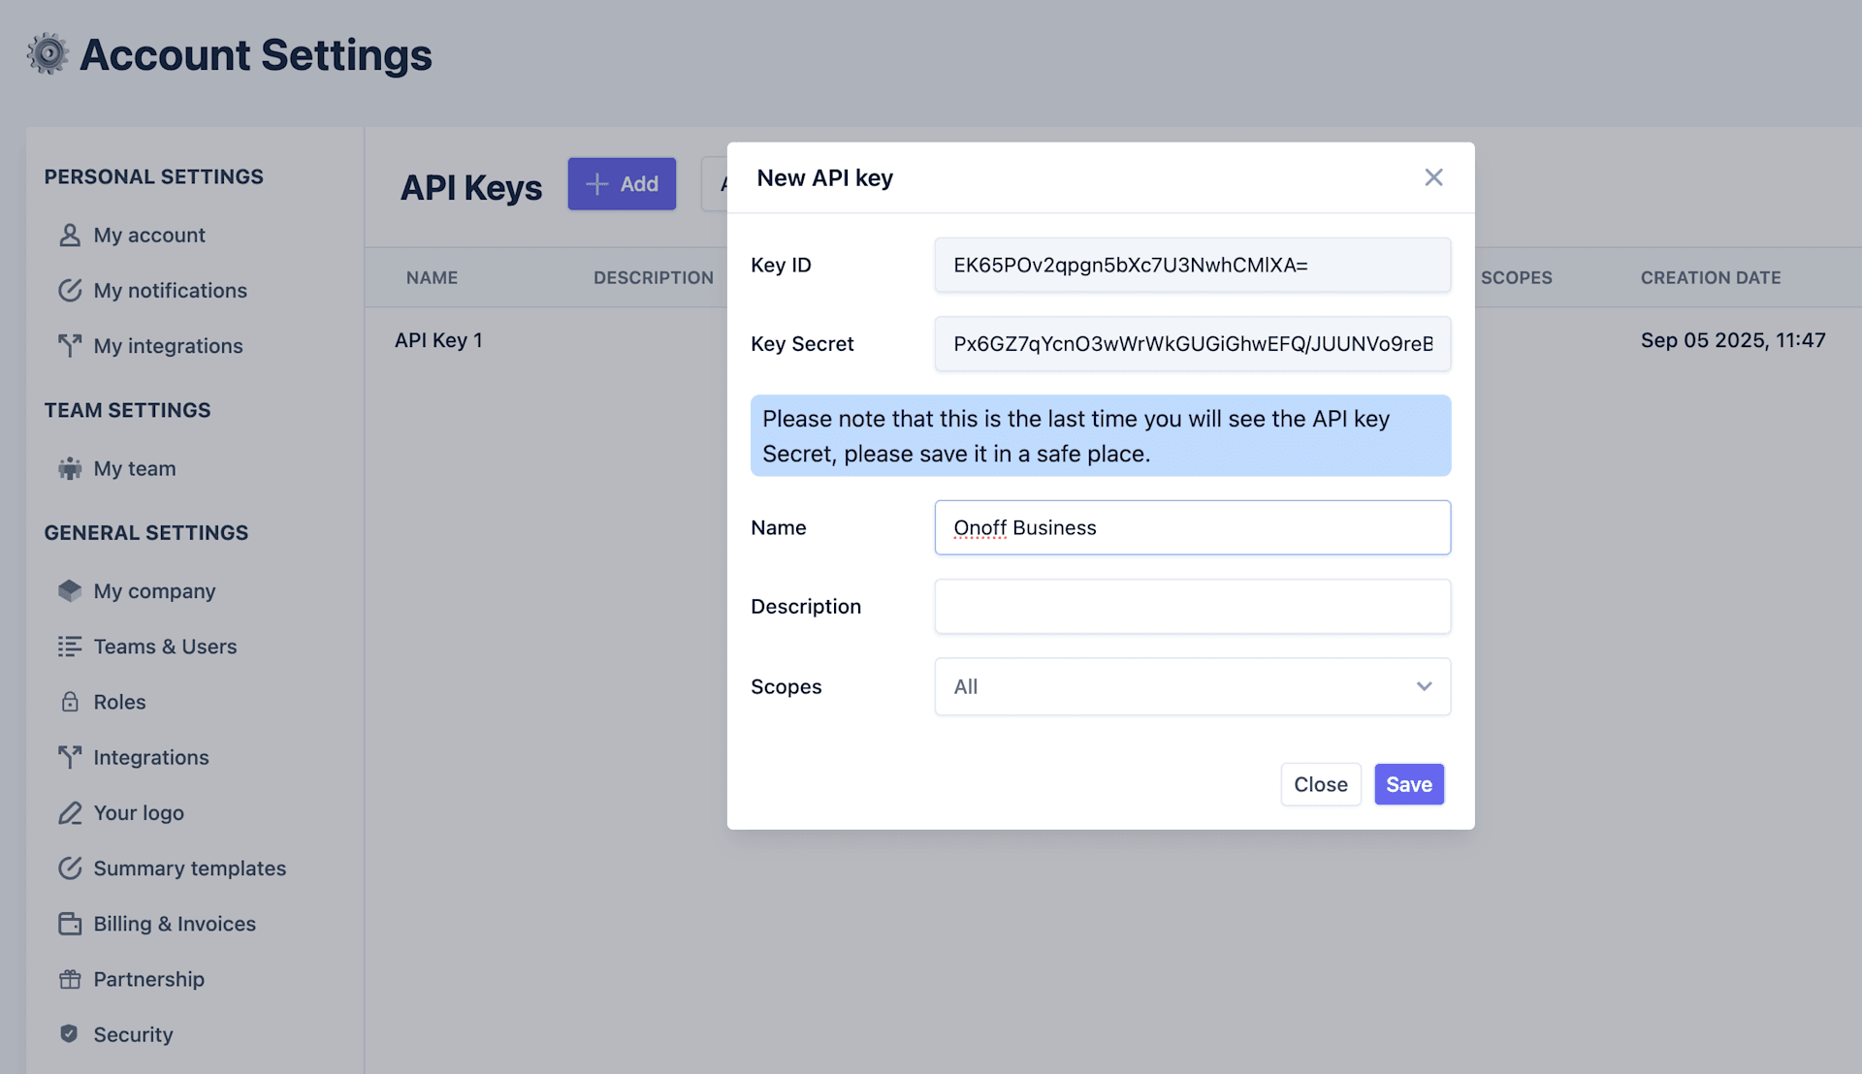Save the new API key
The height and width of the screenshot is (1074, 1862).
1408,784
